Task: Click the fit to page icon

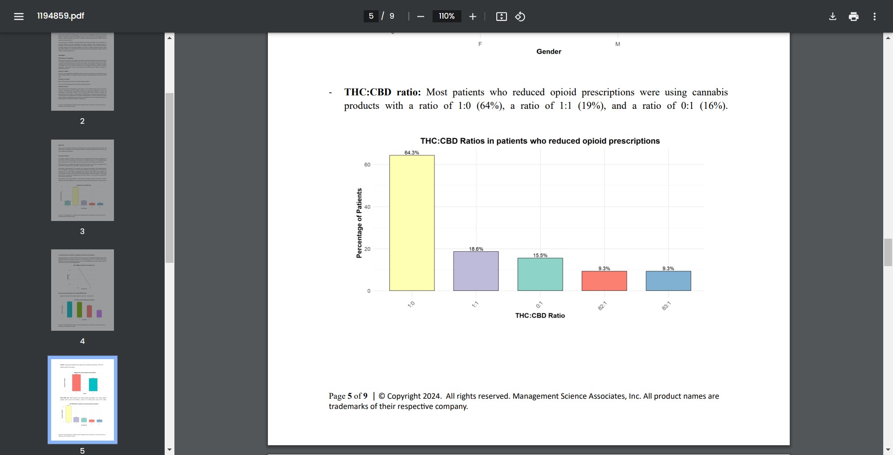Action: (x=501, y=16)
